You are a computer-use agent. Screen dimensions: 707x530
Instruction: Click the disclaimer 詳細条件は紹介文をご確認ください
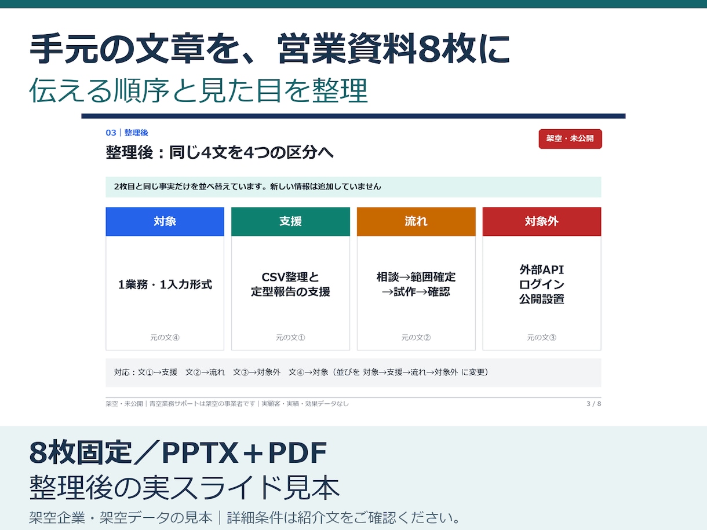[344, 517]
